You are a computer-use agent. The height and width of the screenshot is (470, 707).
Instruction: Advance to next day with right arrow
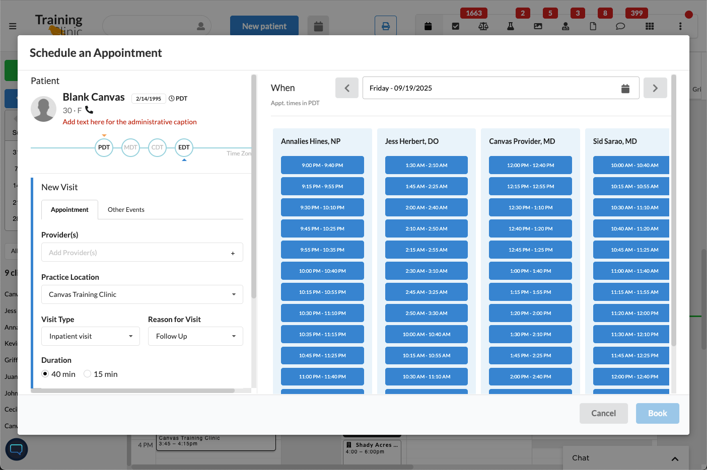[x=655, y=88]
